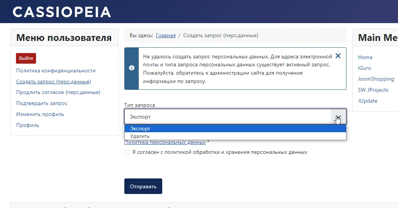Select Экспорт option in the list
The height and width of the screenshot is (208, 398).
pos(235,128)
